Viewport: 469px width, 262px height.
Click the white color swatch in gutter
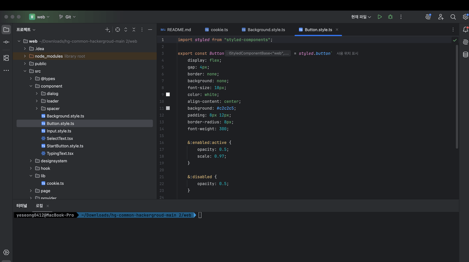[x=168, y=94]
